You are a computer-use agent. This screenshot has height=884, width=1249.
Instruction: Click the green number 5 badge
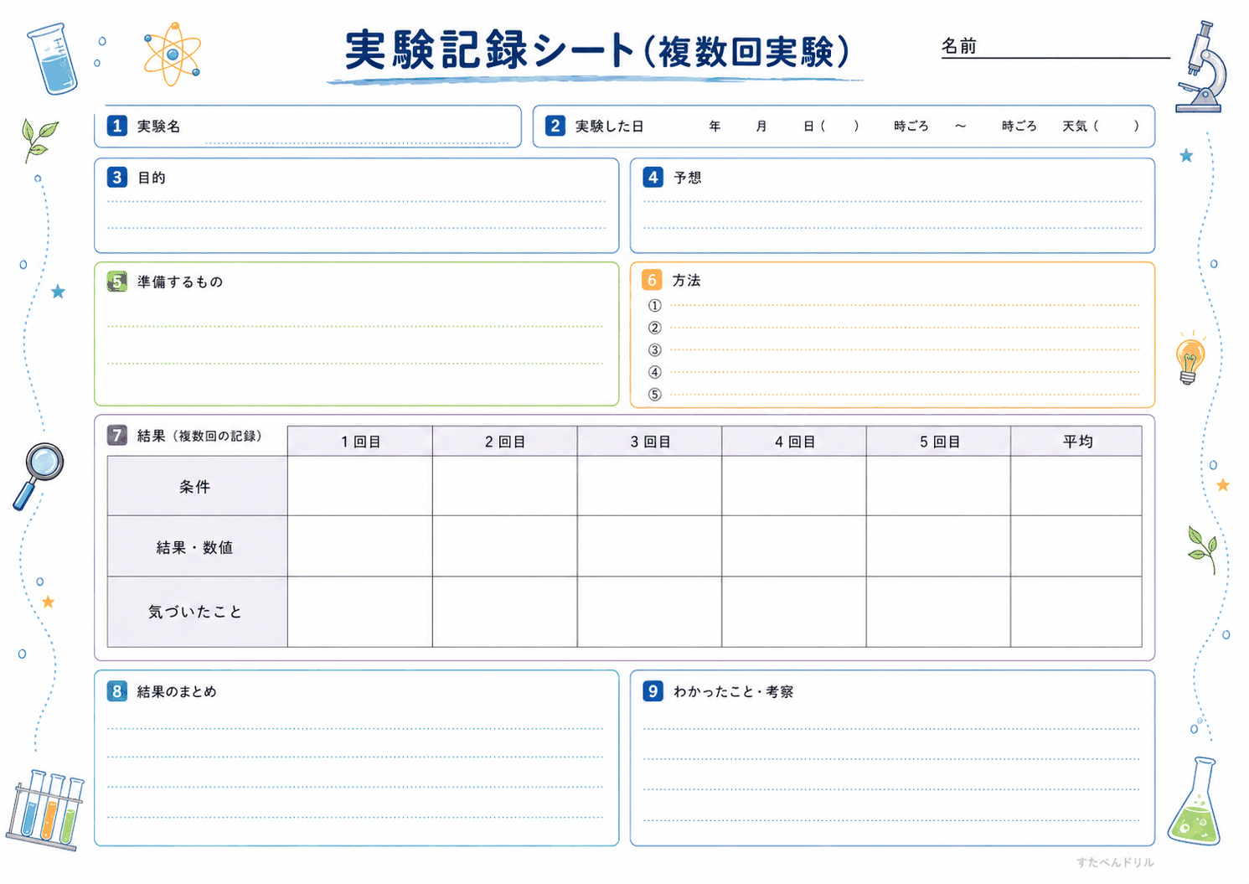116,282
